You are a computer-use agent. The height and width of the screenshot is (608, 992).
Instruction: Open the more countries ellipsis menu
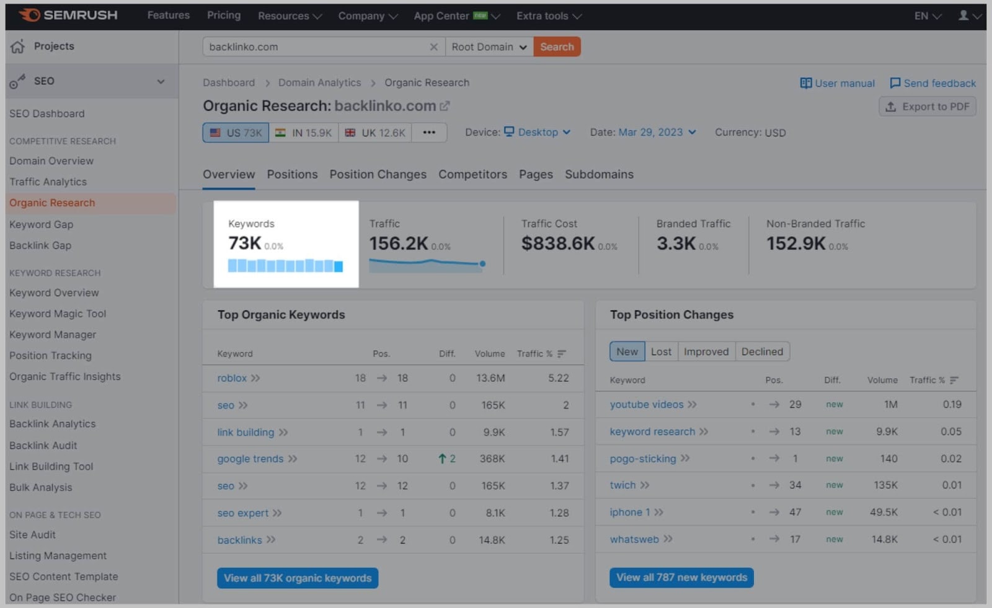429,133
